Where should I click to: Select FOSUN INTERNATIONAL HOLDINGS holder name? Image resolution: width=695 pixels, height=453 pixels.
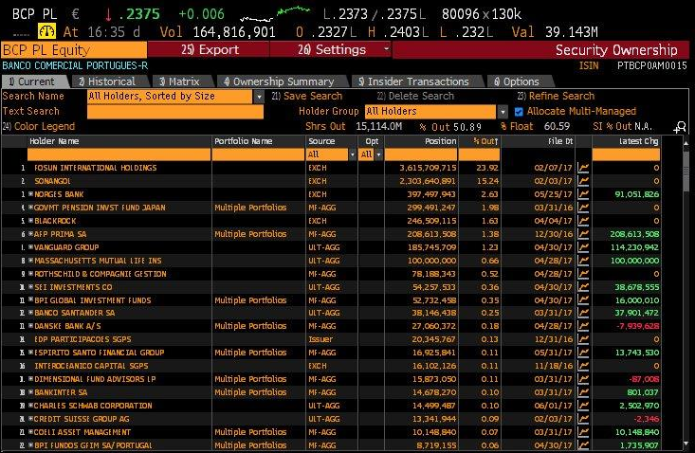[x=96, y=168]
